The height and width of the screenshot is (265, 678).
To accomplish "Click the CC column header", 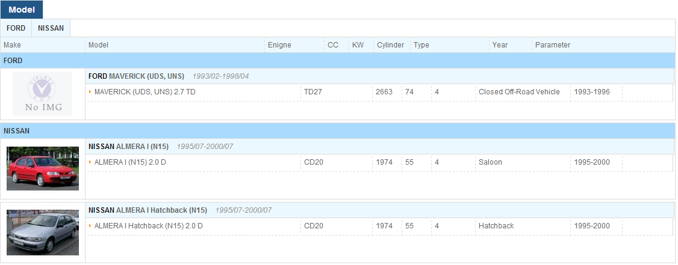I will [x=337, y=45].
